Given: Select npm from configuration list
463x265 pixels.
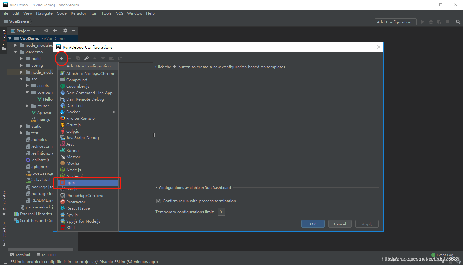Looking at the screenshot, I should [88, 182].
